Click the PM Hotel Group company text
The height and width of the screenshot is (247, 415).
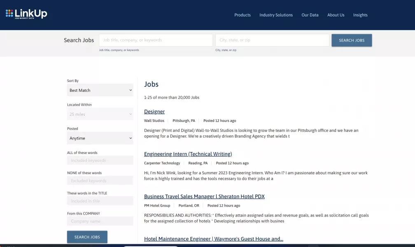tap(157, 205)
